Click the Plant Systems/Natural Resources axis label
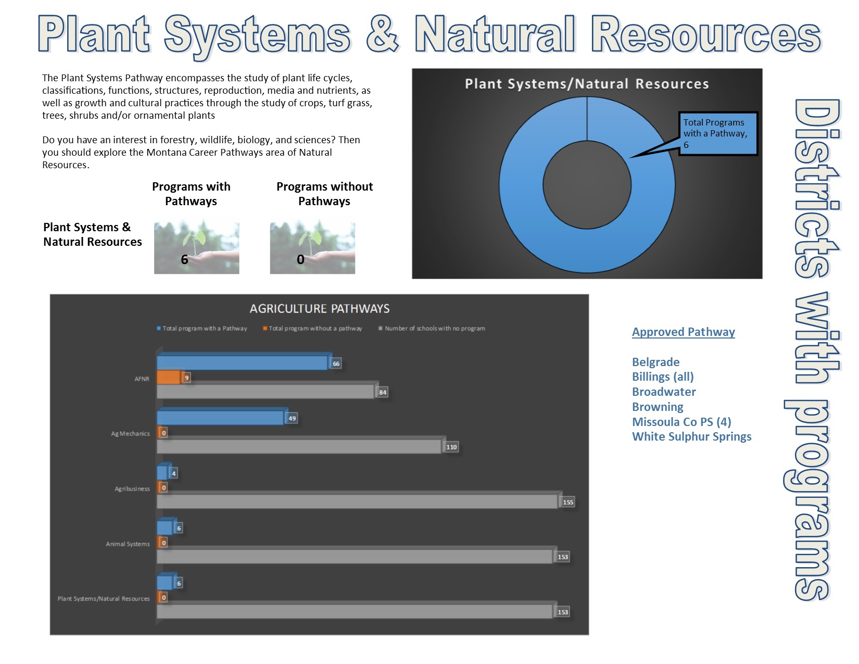 click(x=104, y=599)
